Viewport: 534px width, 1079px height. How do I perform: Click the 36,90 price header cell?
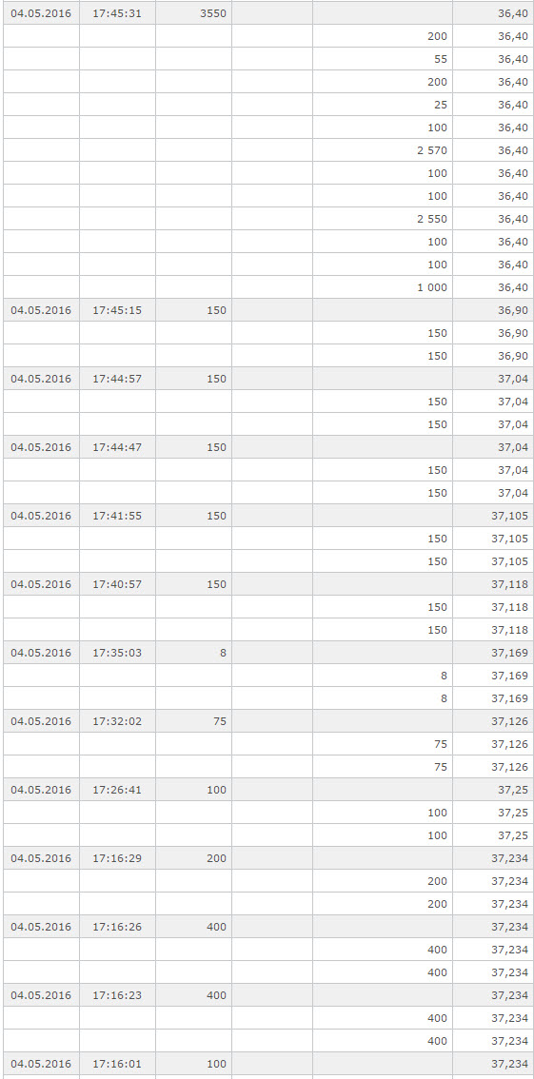click(493, 309)
